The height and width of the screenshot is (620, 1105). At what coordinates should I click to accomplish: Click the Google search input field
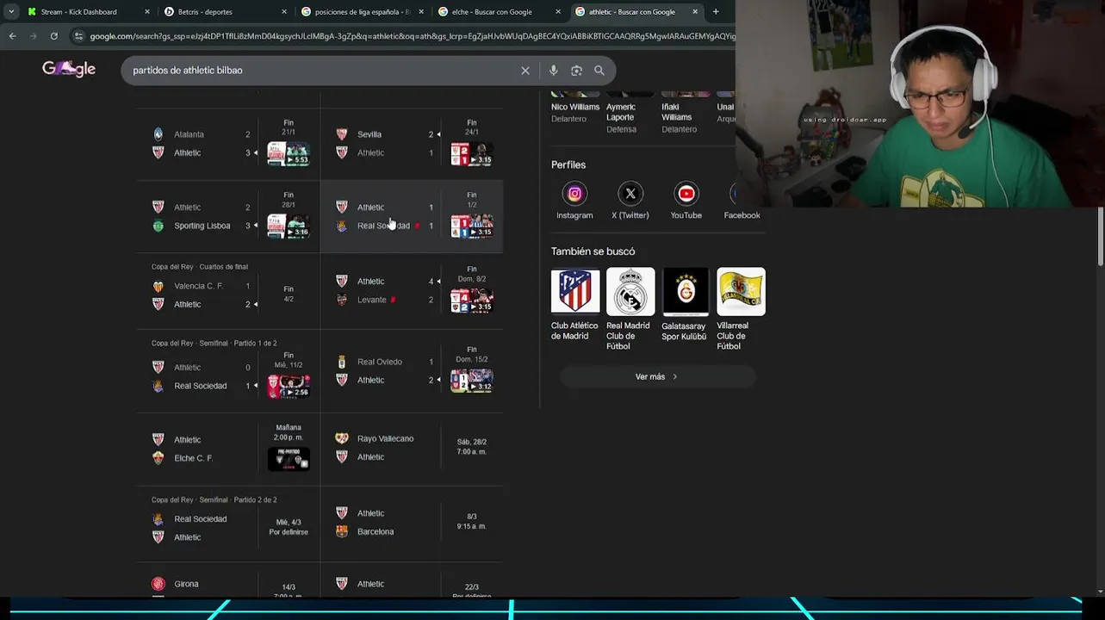click(319, 71)
